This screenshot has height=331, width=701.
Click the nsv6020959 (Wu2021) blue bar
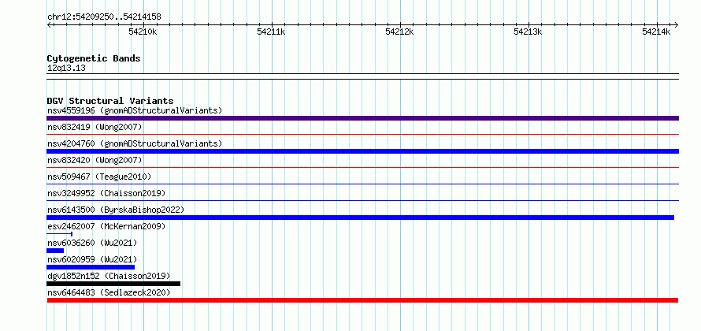[91, 267]
